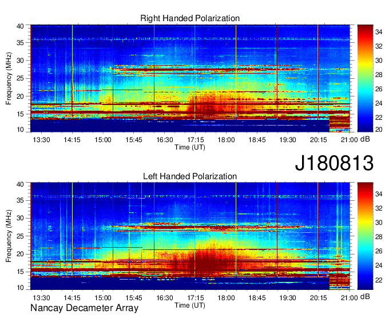Click "14:15" time tick under Left Handed plot
Screen dimensions: 389x315
click(72, 297)
